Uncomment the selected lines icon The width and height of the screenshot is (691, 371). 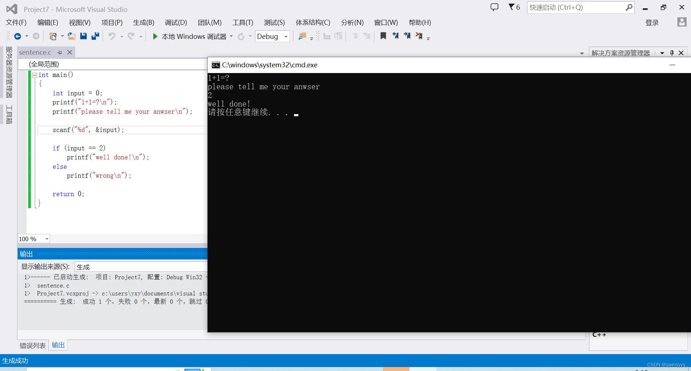click(x=367, y=36)
